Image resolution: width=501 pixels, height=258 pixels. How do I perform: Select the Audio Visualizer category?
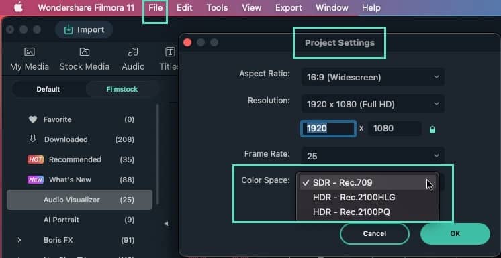79,200
